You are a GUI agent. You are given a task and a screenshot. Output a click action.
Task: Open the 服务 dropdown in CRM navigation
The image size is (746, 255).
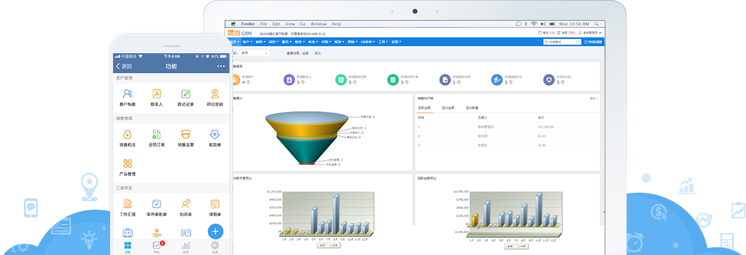click(x=287, y=42)
